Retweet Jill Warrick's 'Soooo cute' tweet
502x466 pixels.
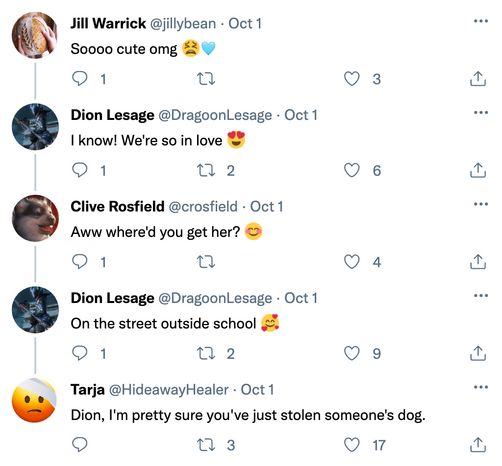coord(206,79)
